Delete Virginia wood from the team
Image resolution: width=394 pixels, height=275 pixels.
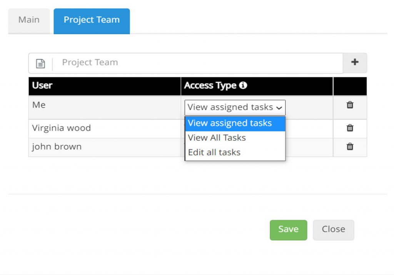tap(350, 128)
